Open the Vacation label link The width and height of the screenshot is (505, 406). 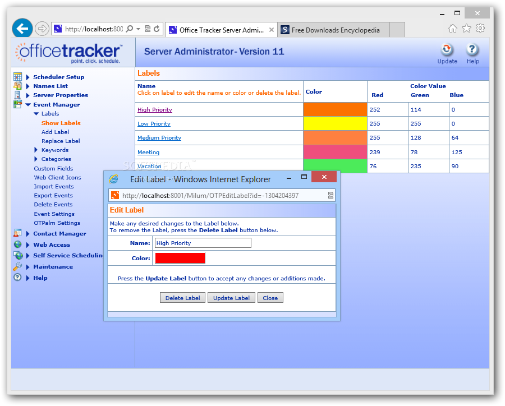click(149, 166)
